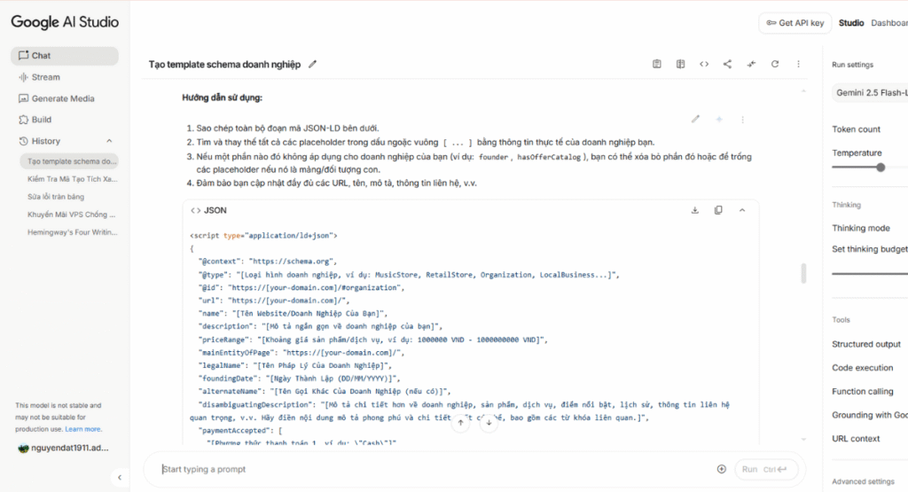This screenshot has width=908, height=492.
Task: Click the add media plus icon in prompt box
Action: (721, 469)
